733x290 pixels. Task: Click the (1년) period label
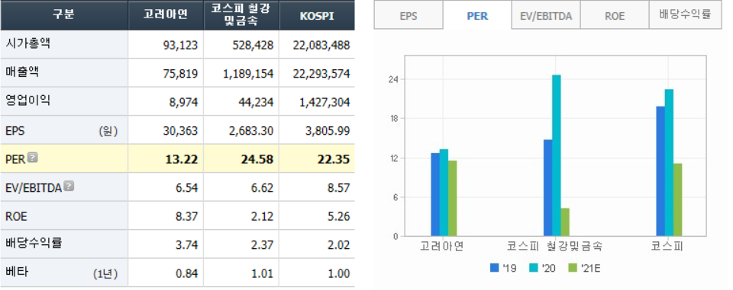click(105, 274)
